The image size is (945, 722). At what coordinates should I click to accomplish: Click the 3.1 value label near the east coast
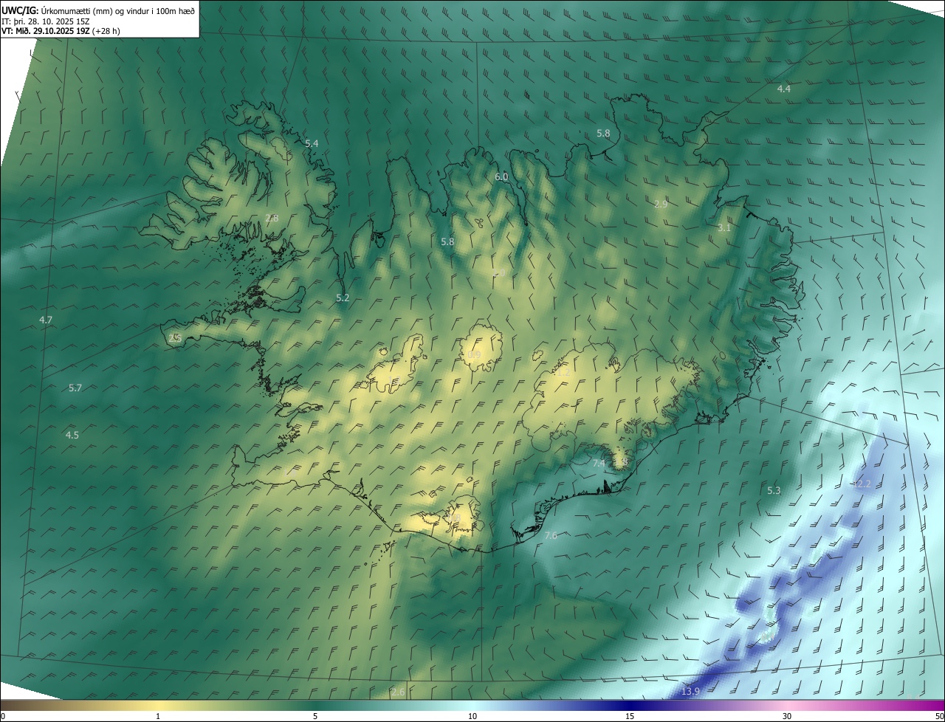[724, 228]
